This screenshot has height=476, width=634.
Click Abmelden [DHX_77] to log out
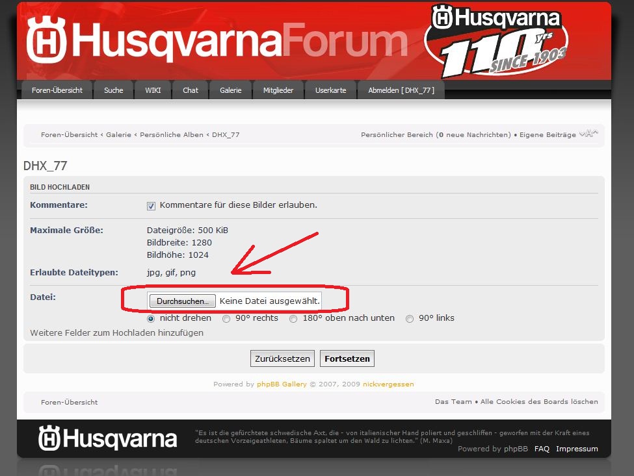pos(401,90)
